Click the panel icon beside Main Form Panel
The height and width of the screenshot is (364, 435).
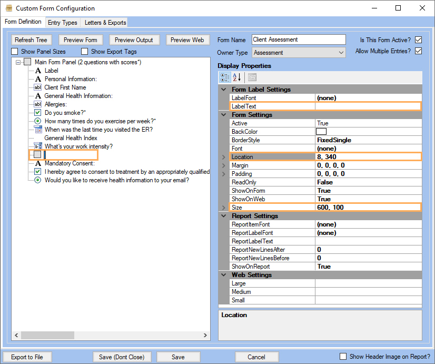pos(27,62)
